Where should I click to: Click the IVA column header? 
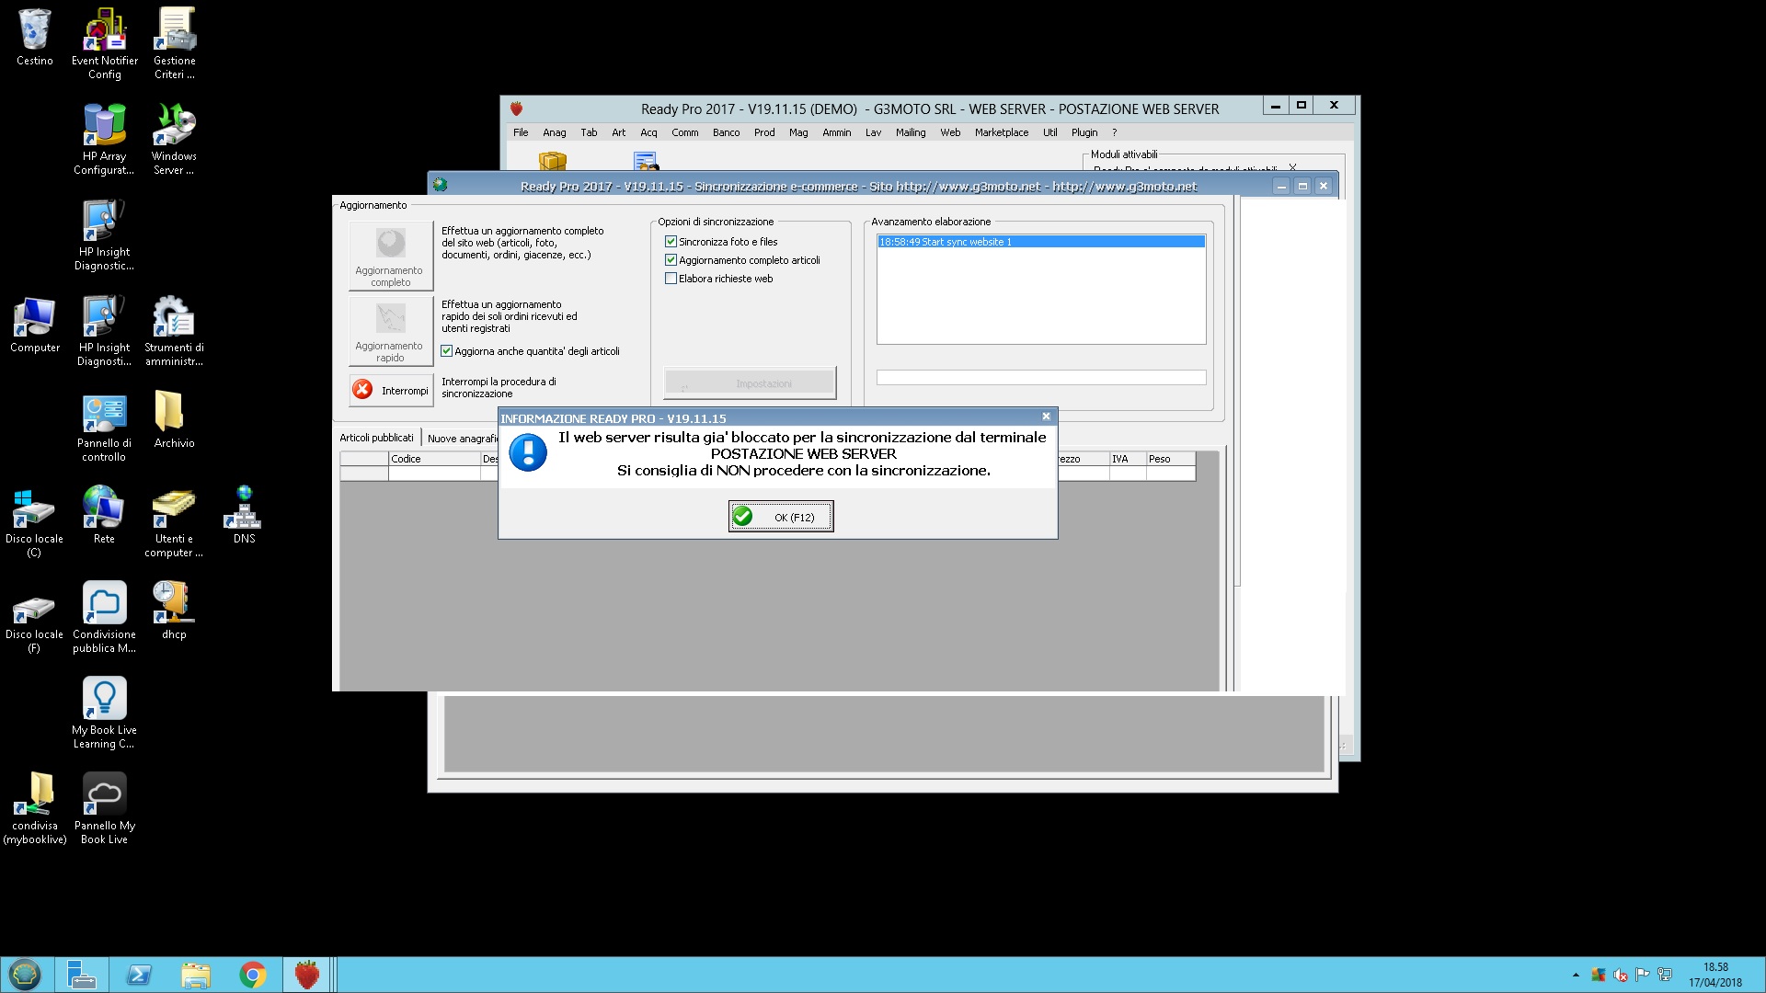[x=1128, y=459]
